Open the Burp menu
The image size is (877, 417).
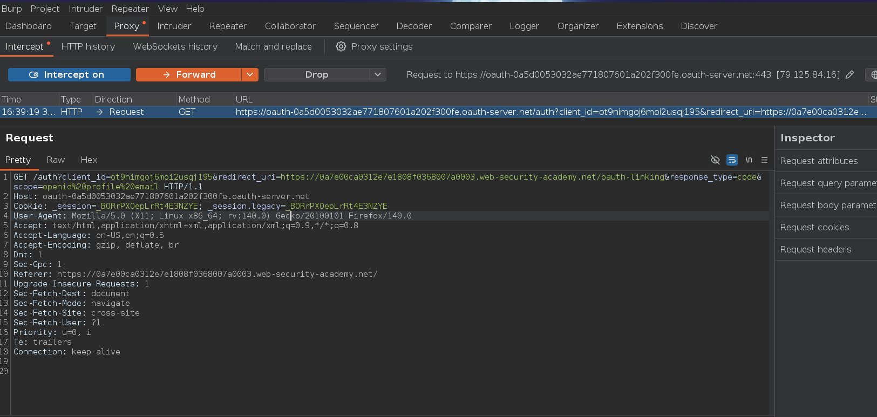click(x=11, y=9)
